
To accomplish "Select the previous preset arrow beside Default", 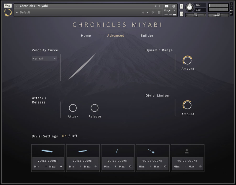I will tap(143, 12).
